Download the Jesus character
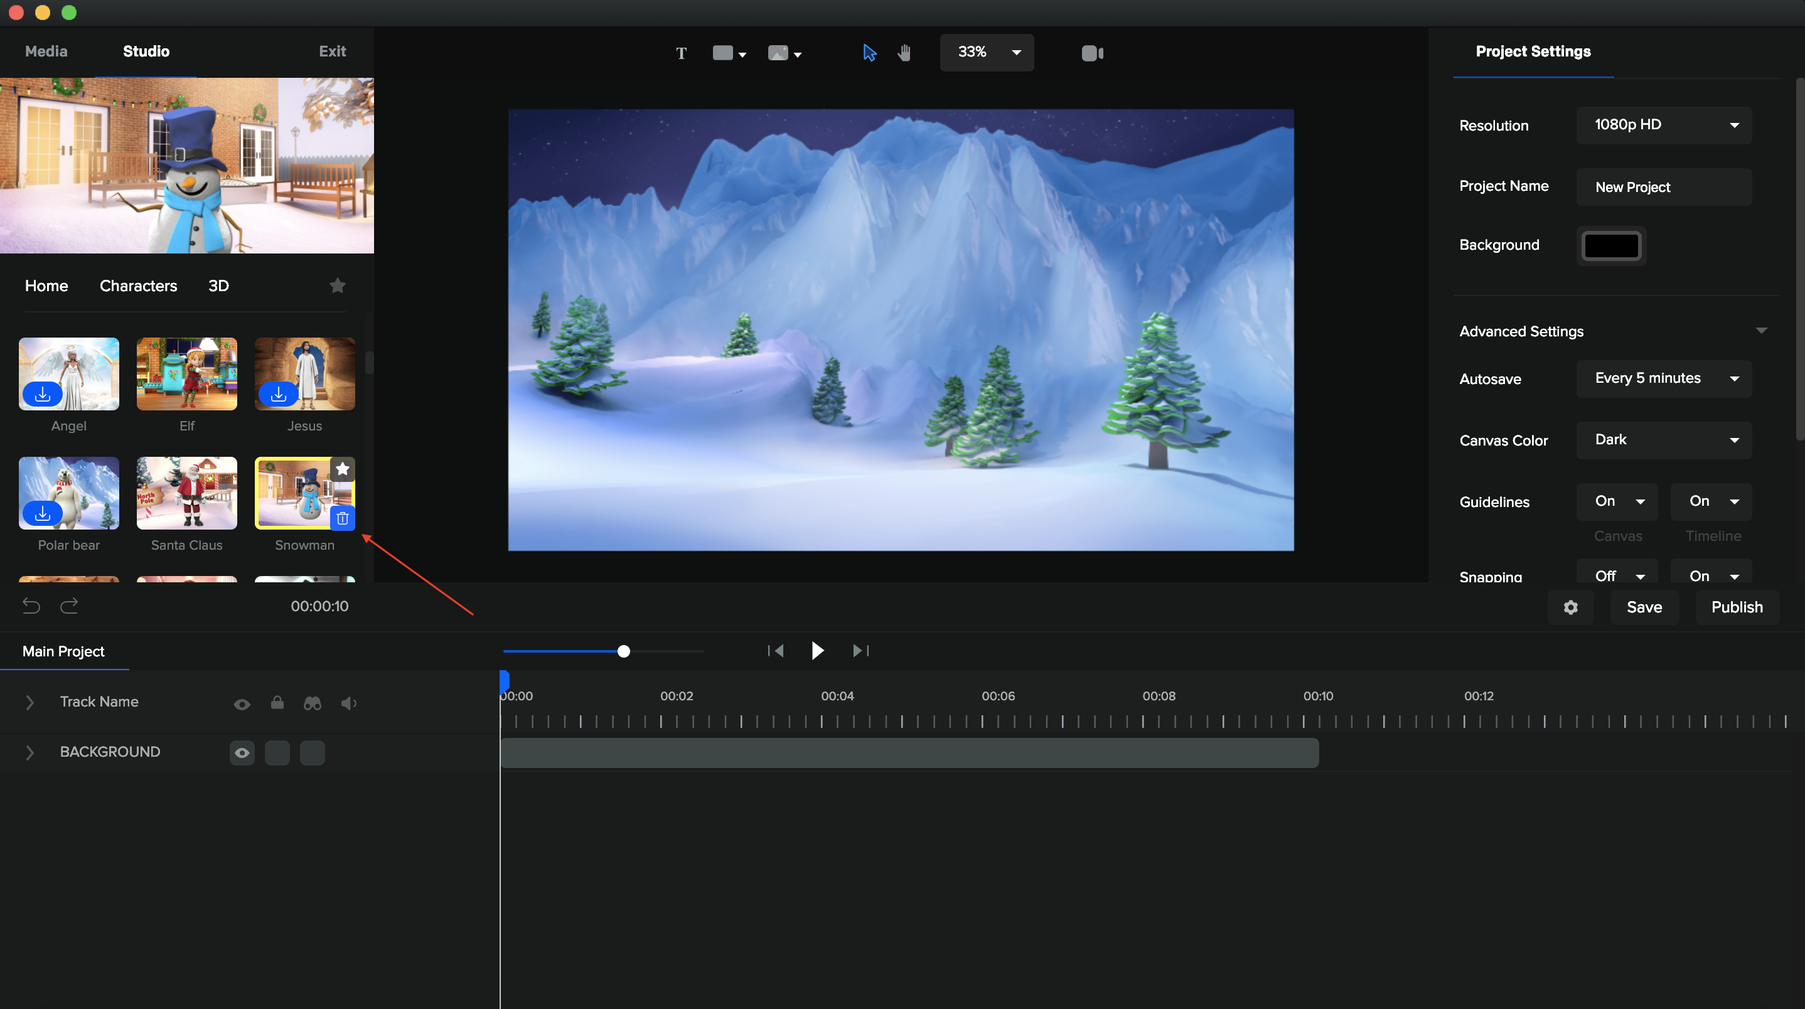1805x1009 pixels. tap(278, 395)
